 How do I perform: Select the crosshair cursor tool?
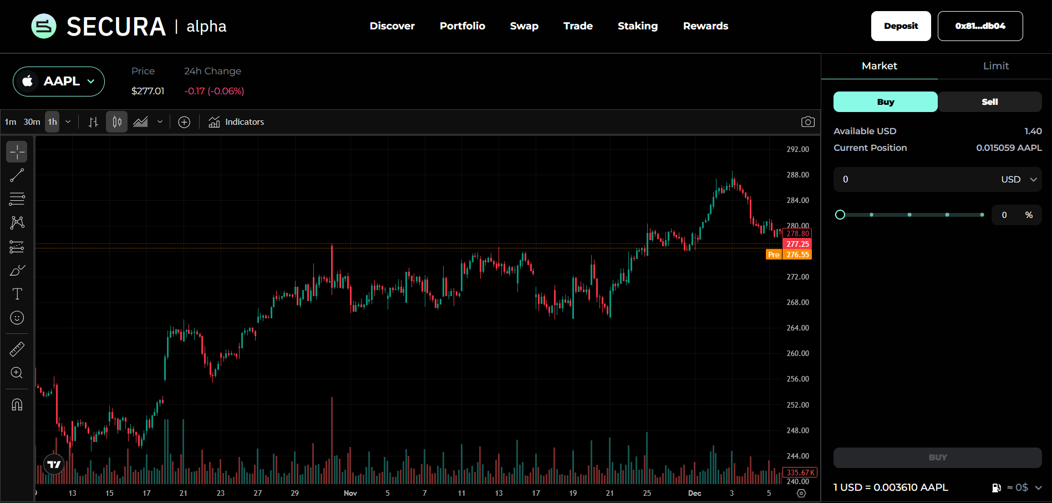point(17,151)
